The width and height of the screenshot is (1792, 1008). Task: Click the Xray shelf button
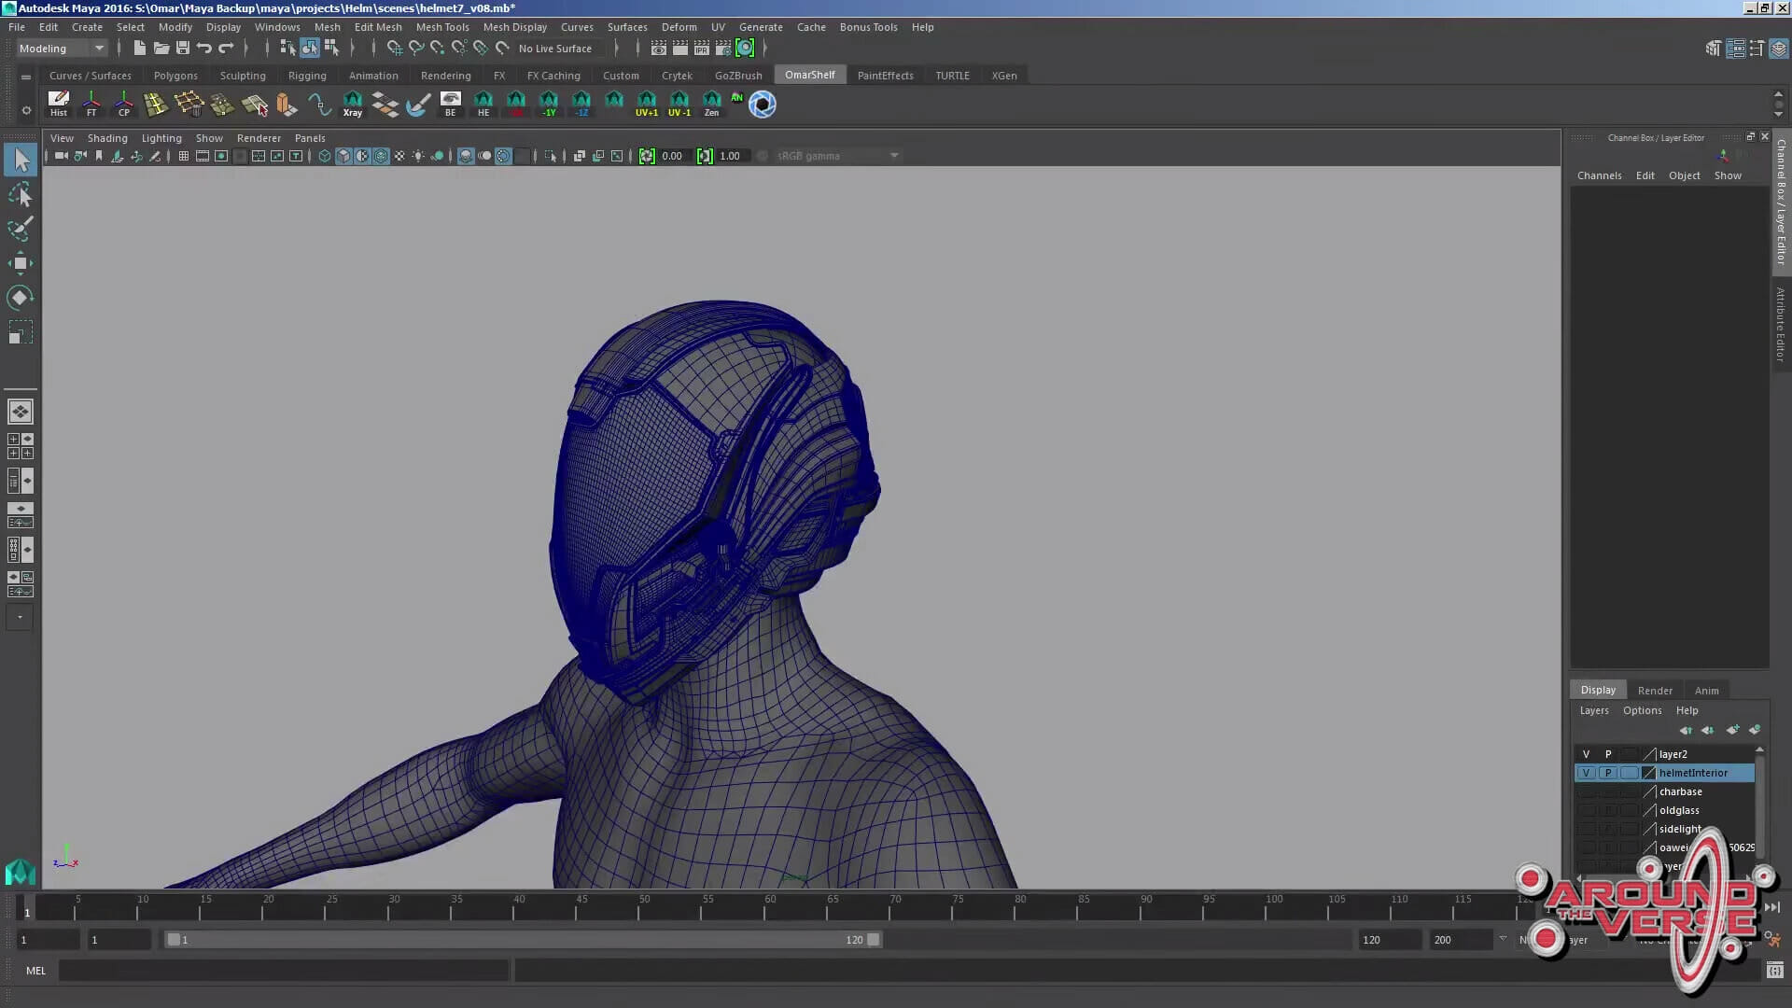352,104
